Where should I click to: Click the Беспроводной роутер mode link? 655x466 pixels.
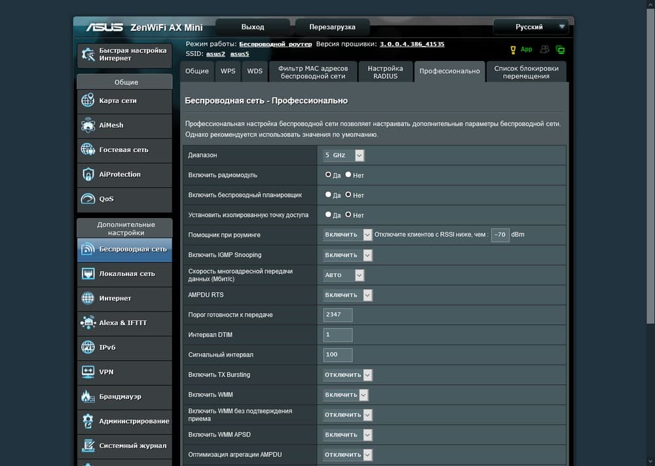[275, 45]
